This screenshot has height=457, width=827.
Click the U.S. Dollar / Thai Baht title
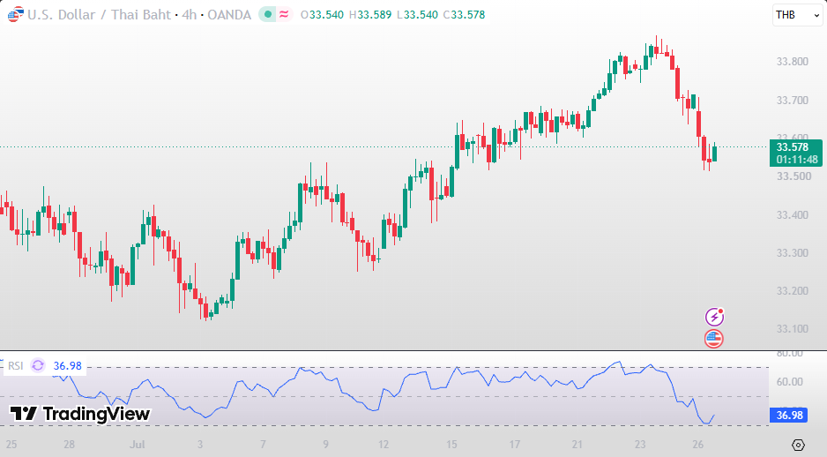pyautogui.click(x=99, y=15)
